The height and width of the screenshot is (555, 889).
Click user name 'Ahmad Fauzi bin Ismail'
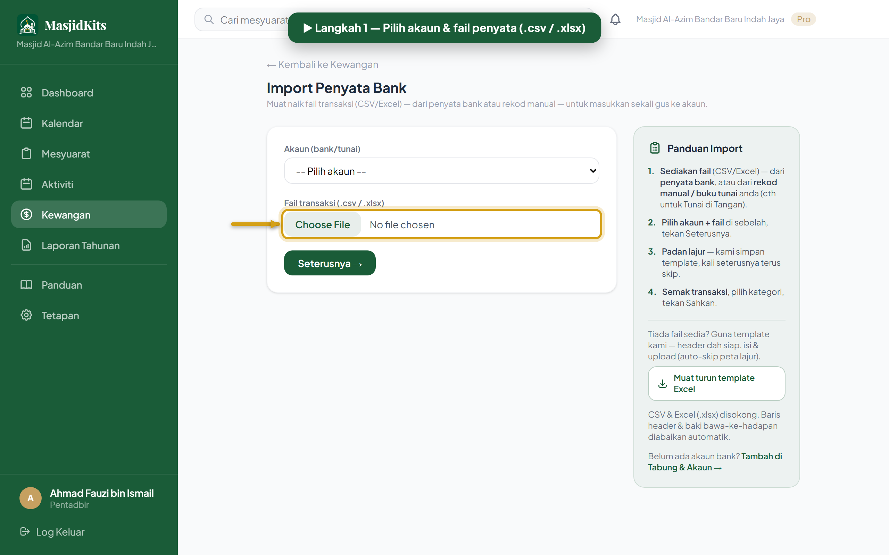pyautogui.click(x=102, y=493)
